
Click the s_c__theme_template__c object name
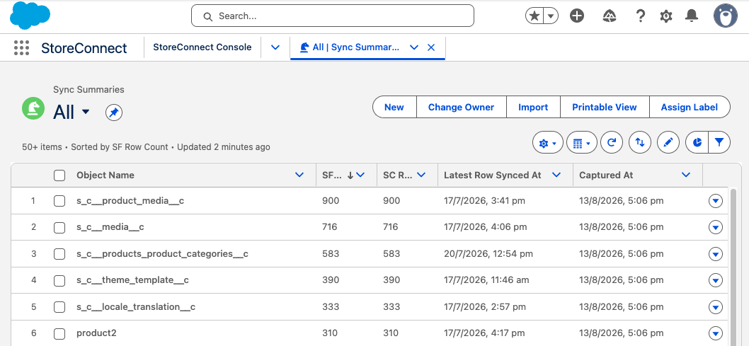point(133,280)
